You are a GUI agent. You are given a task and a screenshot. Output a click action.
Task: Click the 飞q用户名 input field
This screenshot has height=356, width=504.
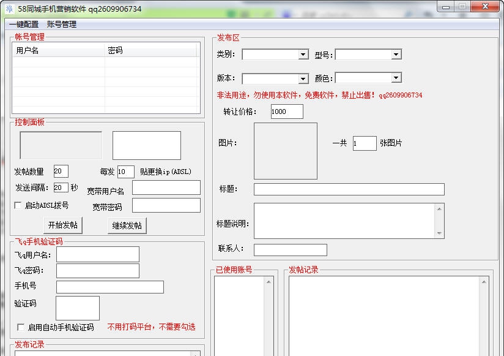pos(98,255)
